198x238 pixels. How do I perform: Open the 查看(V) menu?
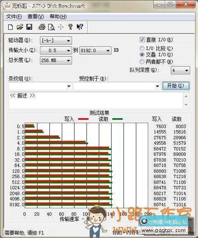pos(36,17)
